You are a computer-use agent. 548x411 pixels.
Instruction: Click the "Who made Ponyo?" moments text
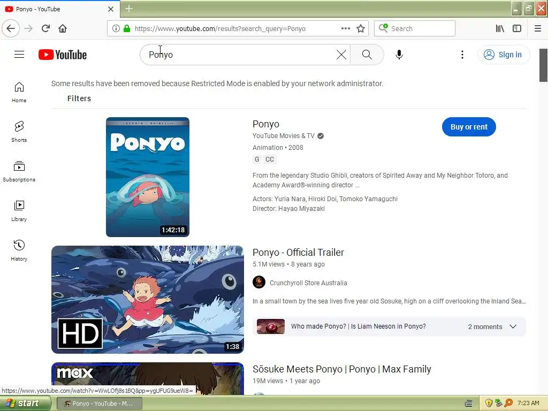coord(358,326)
